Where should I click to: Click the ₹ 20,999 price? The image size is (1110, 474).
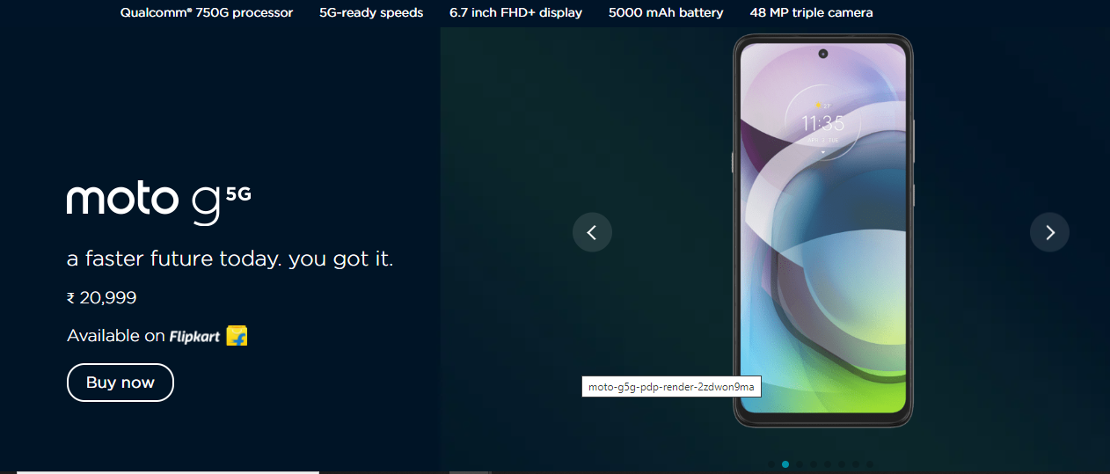coord(102,298)
